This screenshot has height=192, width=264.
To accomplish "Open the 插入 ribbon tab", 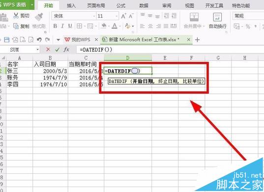I will 71,5.
